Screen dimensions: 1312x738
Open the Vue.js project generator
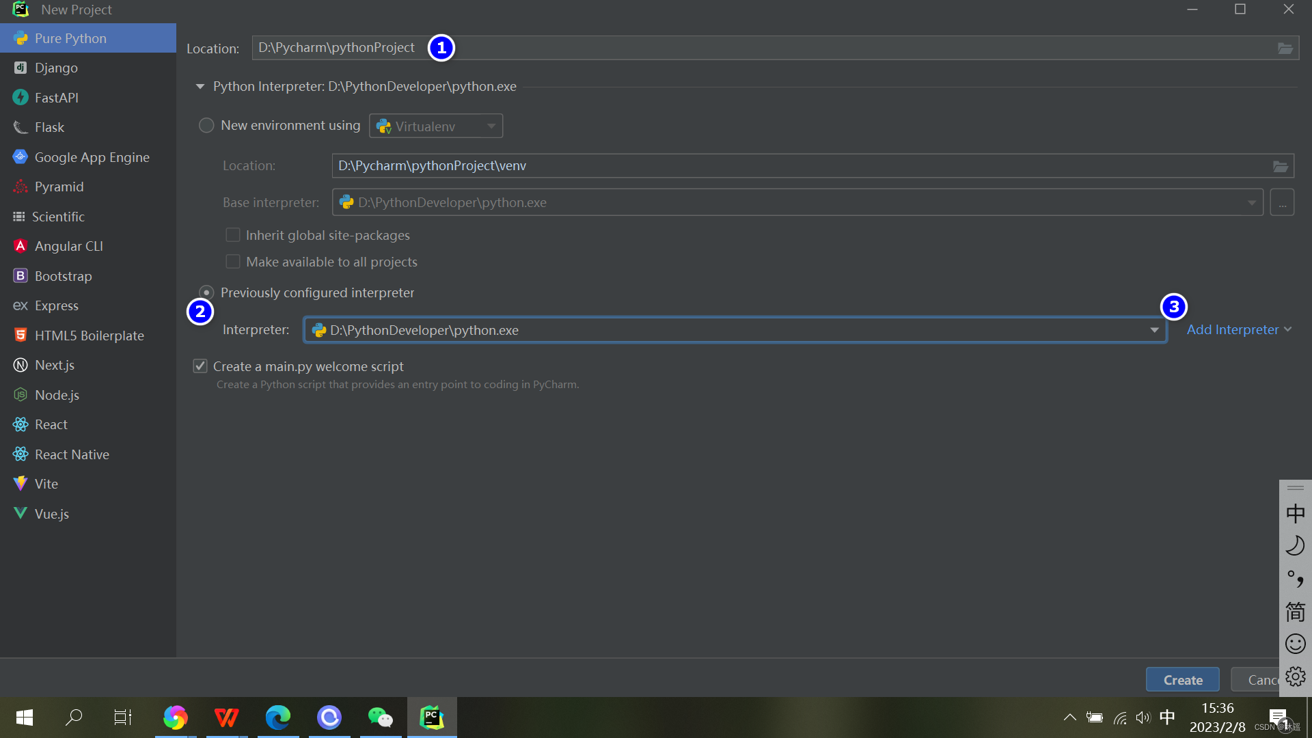coord(51,513)
